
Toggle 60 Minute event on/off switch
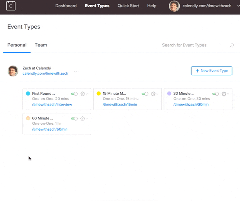click(x=74, y=118)
